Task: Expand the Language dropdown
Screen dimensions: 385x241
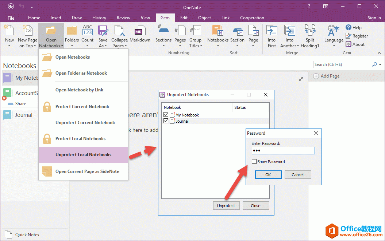Action: click(334, 46)
